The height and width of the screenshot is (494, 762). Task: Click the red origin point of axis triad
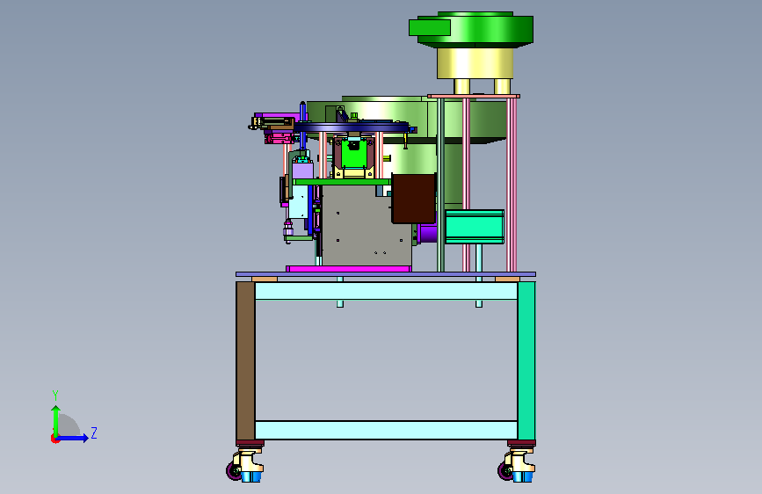tap(54, 439)
